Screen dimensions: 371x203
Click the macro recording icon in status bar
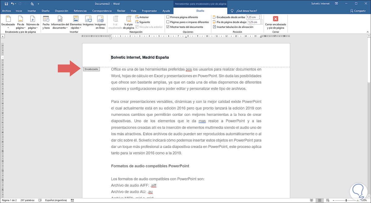pos(73,200)
